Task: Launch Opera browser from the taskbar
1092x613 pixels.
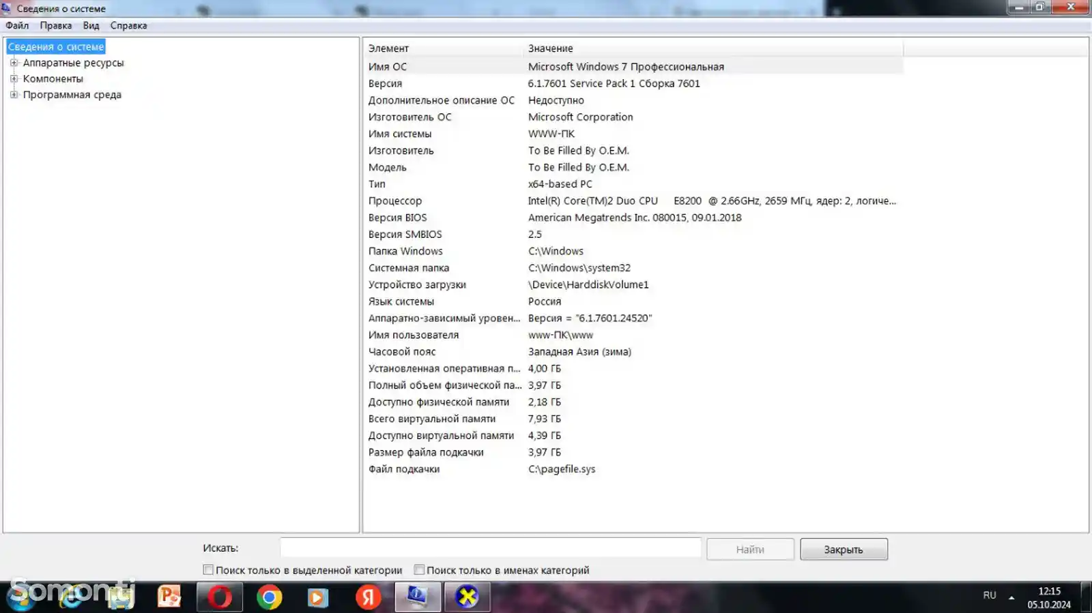Action: [220, 597]
